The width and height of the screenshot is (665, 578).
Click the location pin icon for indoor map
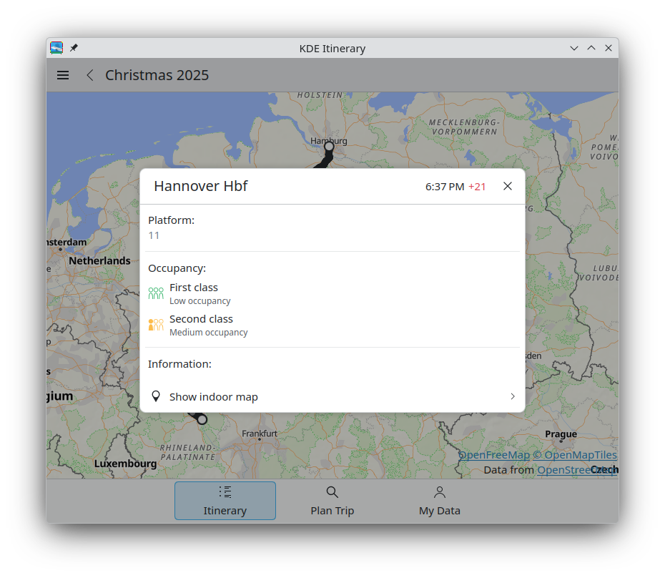coord(156,396)
